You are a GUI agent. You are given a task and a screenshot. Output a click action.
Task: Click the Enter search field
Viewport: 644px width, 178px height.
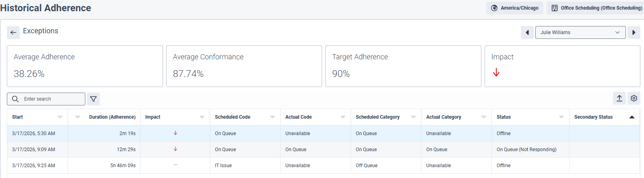point(50,99)
